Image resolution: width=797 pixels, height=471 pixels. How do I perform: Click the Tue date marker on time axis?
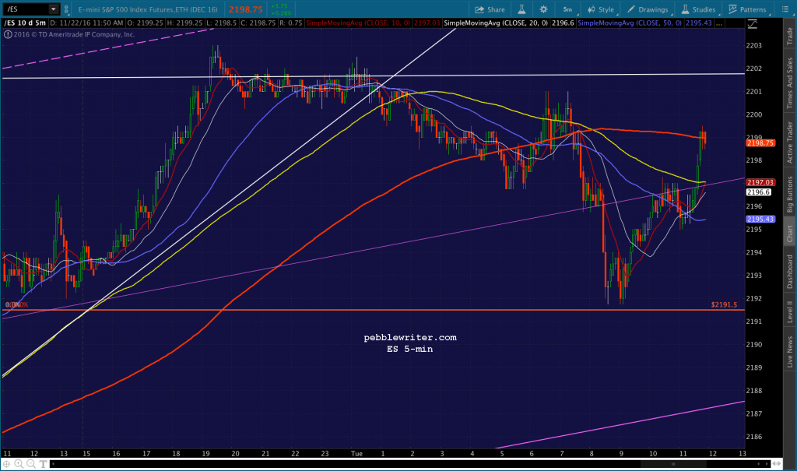[356, 453]
